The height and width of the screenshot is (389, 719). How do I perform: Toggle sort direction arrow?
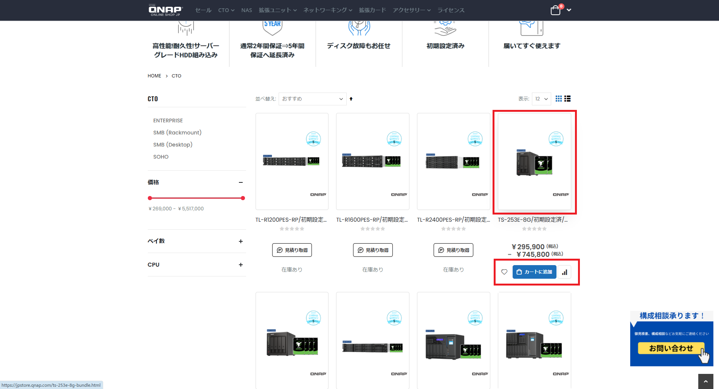click(x=351, y=99)
